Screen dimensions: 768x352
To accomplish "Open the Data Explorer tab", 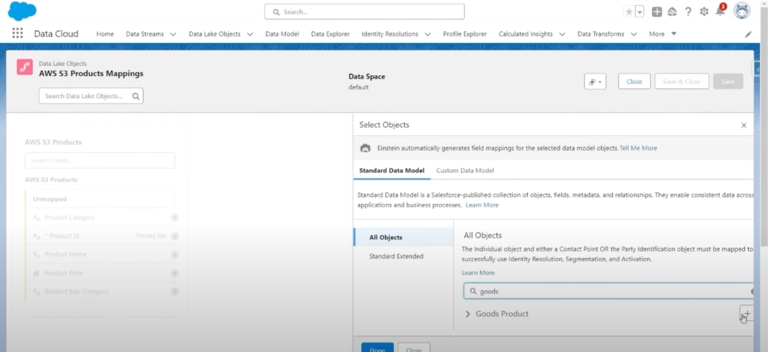I will 330,34.
